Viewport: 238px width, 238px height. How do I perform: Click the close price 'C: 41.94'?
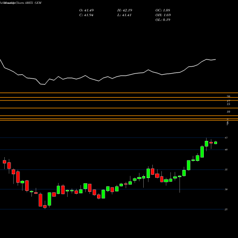click(86, 15)
